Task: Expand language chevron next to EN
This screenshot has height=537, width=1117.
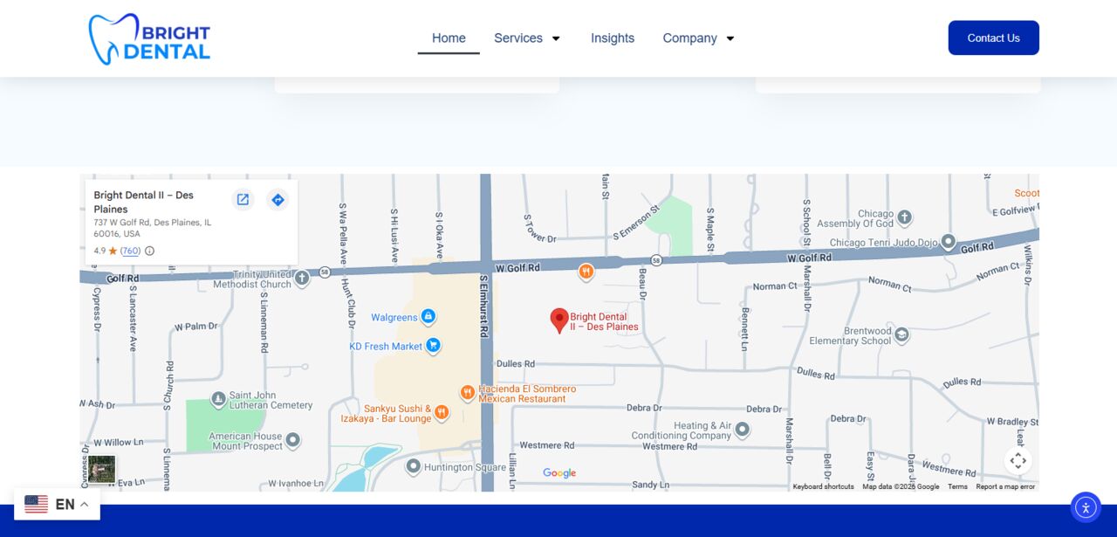Action: tap(85, 504)
